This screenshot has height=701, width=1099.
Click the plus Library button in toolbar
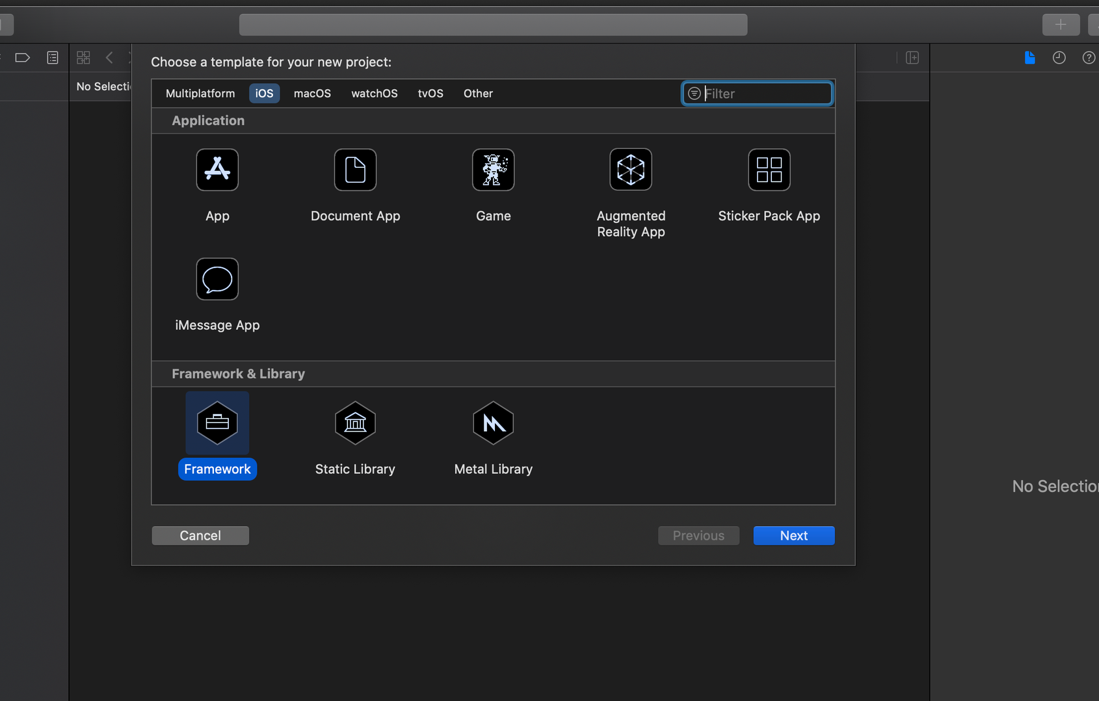pyautogui.click(x=1061, y=25)
